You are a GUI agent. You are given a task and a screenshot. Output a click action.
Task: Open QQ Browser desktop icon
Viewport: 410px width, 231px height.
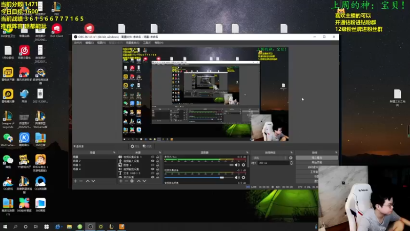[x=40, y=183]
